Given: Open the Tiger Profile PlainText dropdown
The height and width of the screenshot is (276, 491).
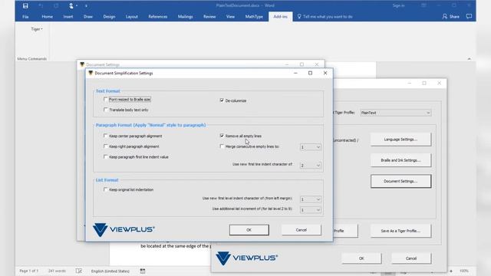Looking at the screenshot, I should [396, 113].
